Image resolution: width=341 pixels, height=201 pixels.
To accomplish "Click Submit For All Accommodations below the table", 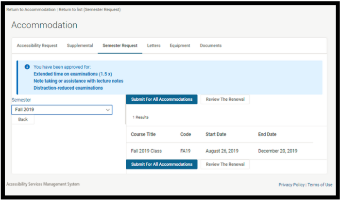I will point(162,164).
